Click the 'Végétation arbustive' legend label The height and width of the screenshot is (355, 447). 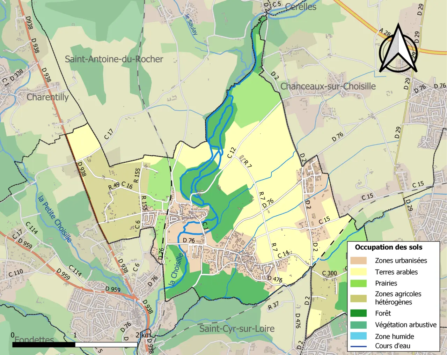(x=406, y=325)
